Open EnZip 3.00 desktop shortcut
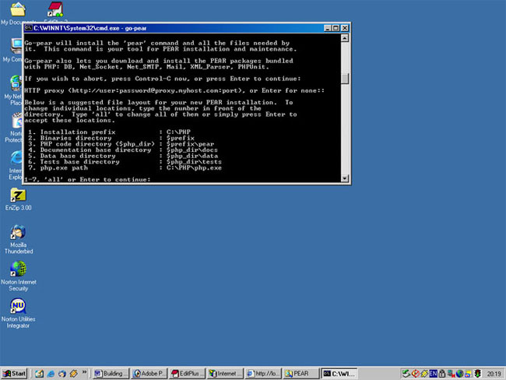The width and height of the screenshot is (506, 380). tap(16, 196)
